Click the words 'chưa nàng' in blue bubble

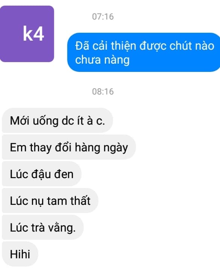(x=102, y=60)
